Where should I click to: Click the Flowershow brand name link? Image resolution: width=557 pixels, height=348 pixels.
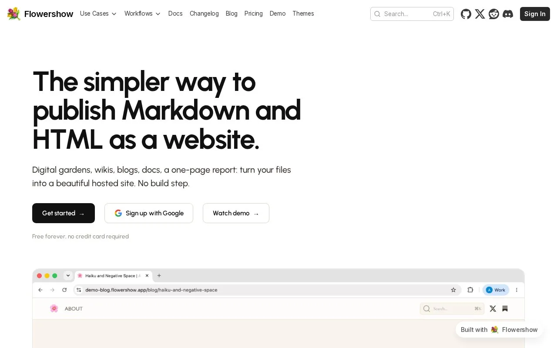coord(49,14)
